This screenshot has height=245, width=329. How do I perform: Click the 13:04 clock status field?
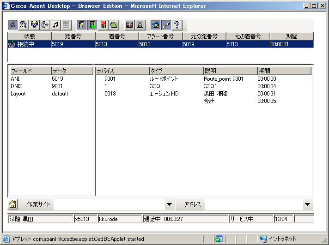click(283, 219)
